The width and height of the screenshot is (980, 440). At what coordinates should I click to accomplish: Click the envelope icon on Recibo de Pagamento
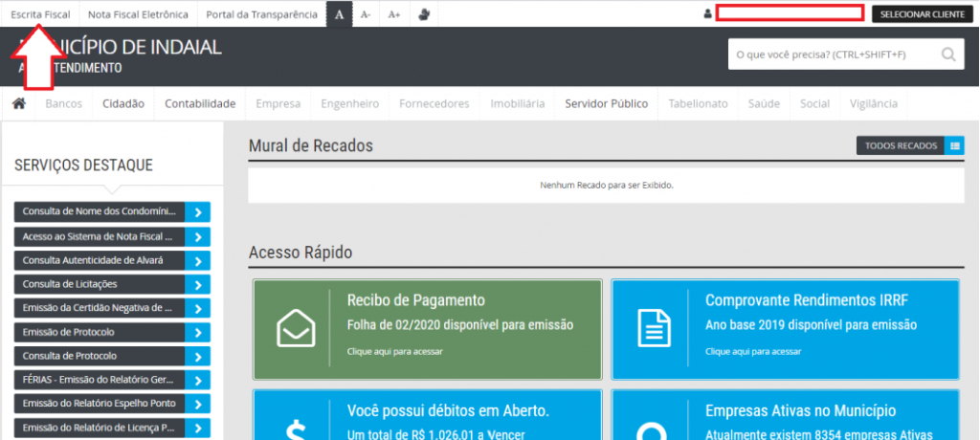296,329
